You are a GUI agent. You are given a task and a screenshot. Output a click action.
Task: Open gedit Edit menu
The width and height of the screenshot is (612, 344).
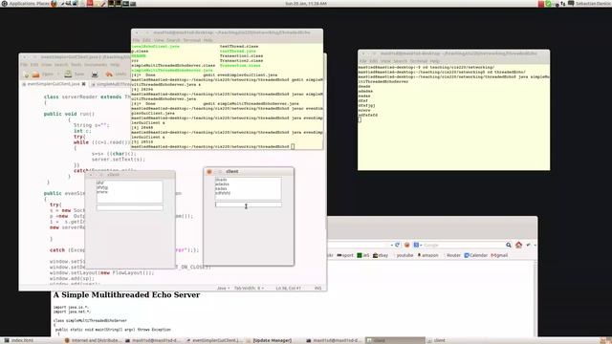pos(34,65)
